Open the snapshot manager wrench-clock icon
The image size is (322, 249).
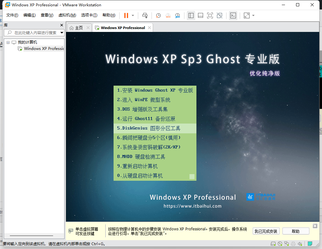[x=177, y=15]
